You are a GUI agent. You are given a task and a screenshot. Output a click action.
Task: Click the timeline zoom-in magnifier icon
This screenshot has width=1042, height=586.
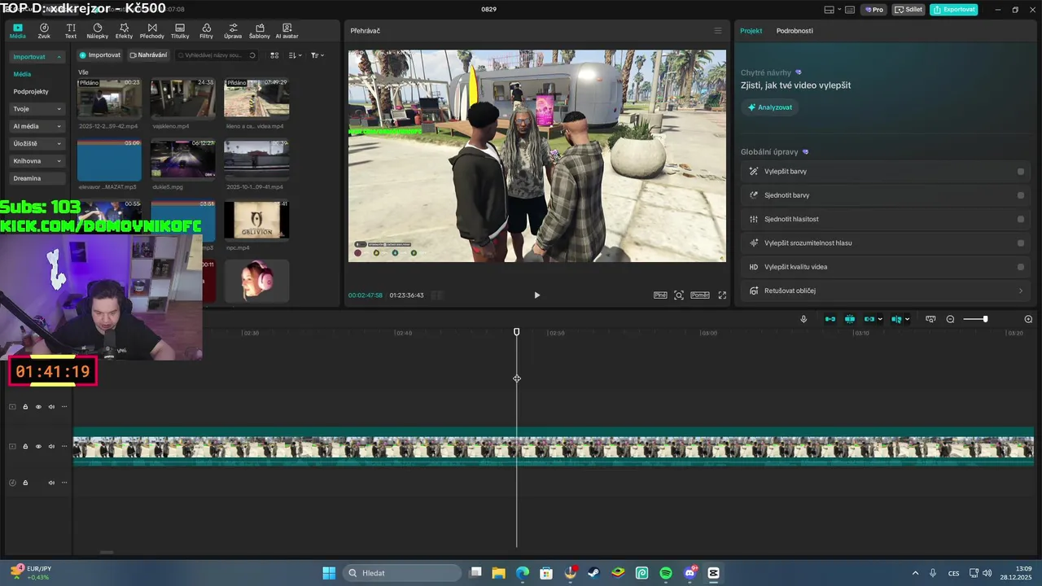pyautogui.click(x=1028, y=319)
